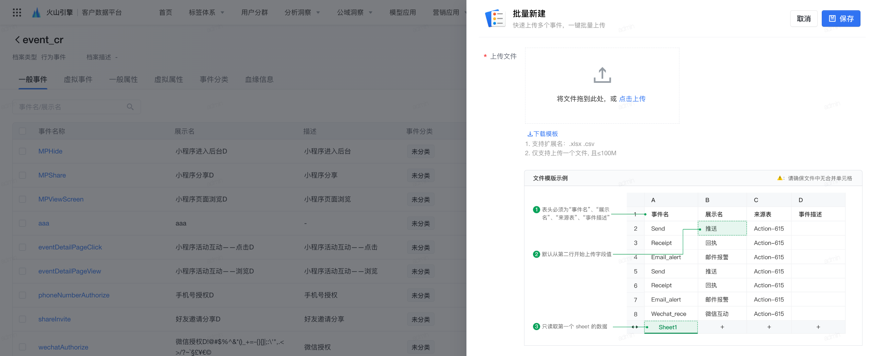This screenshot has width=878, height=356.
Task: Click 好友邀请分享 description cell
Action: (x=324, y=319)
